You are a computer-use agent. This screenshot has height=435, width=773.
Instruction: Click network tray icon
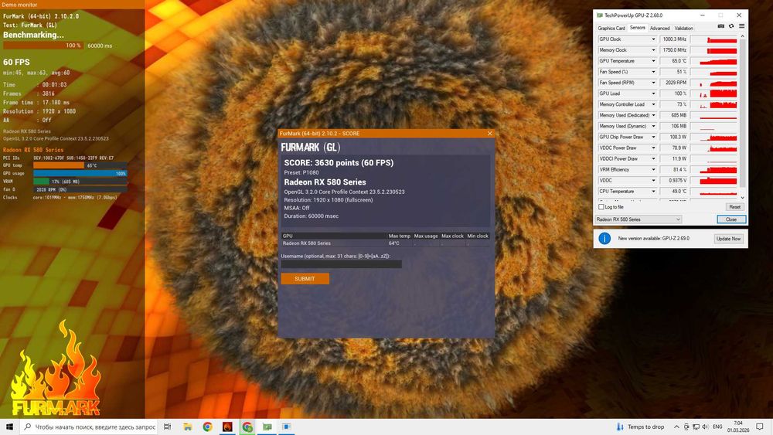(x=696, y=427)
